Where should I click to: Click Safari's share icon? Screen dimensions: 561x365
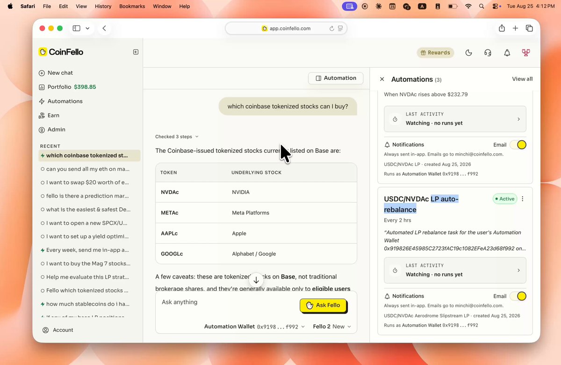(x=502, y=28)
